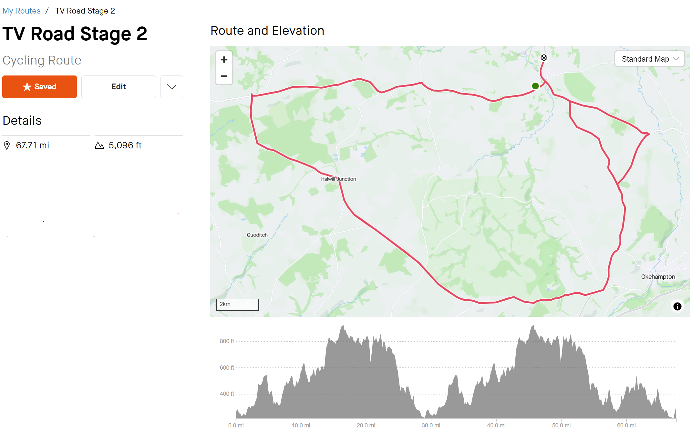Click the chevron arrow on the map style selector
This screenshot has width=692, height=429.
pyautogui.click(x=677, y=59)
